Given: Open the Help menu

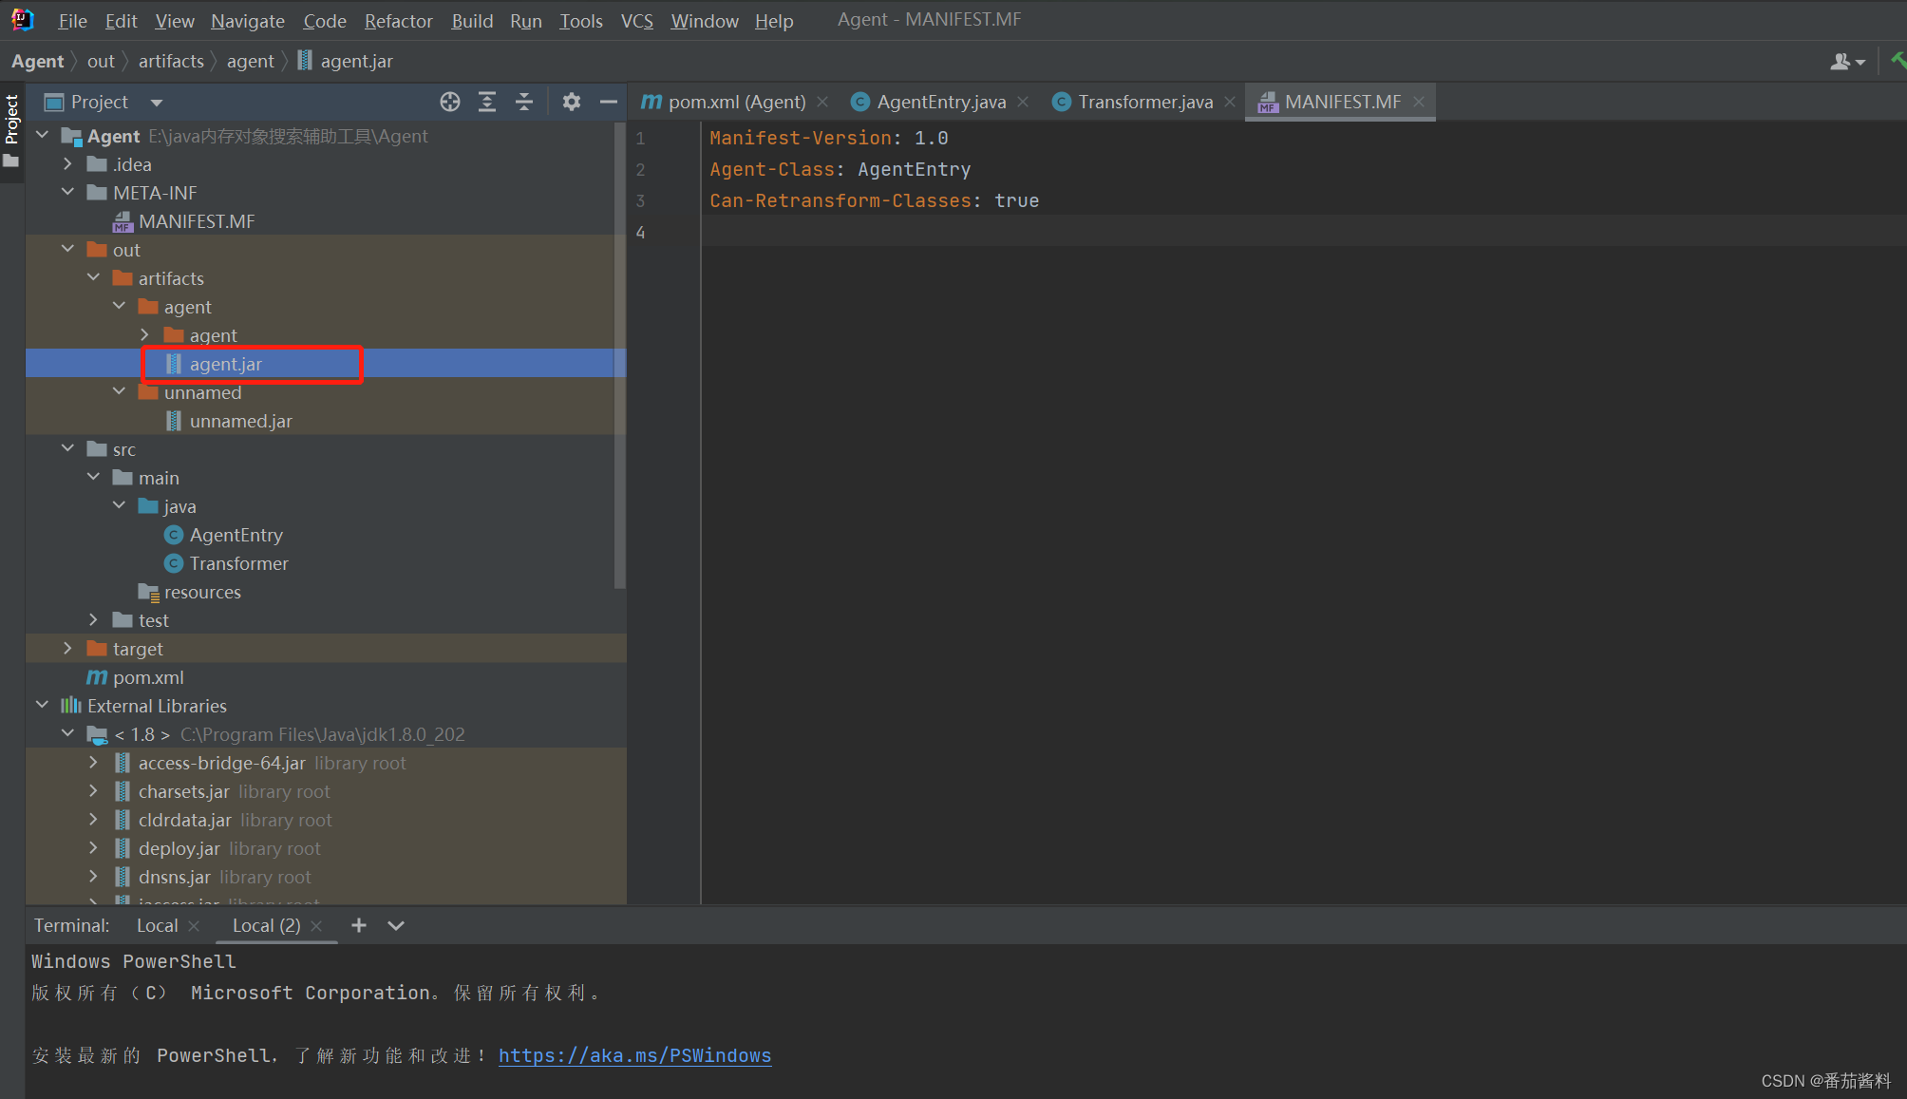Looking at the screenshot, I should tap(774, 21).
